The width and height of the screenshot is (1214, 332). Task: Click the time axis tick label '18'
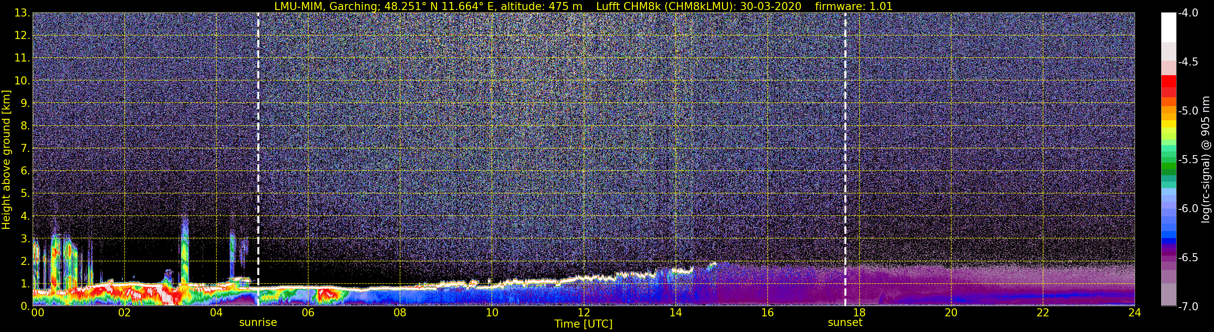pos(860,313)
